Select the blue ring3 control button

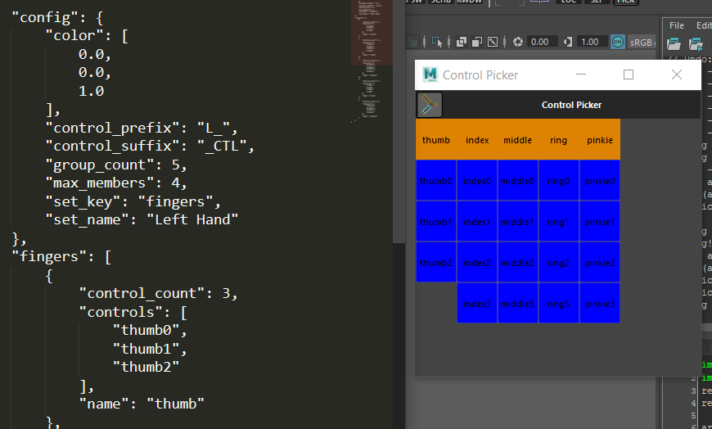(x=559, y=304)
